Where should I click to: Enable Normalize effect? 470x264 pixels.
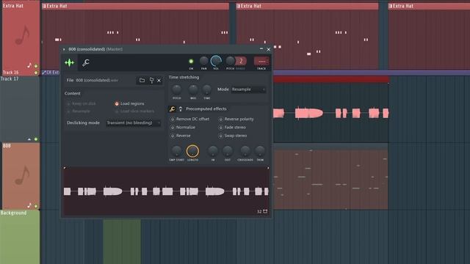click(183, 127)
